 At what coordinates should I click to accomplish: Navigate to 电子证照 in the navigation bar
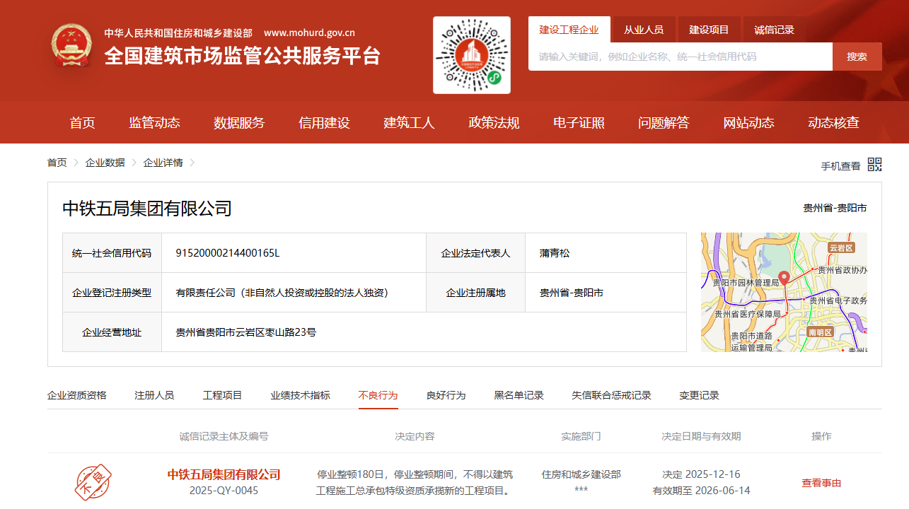tap(578, 122)
